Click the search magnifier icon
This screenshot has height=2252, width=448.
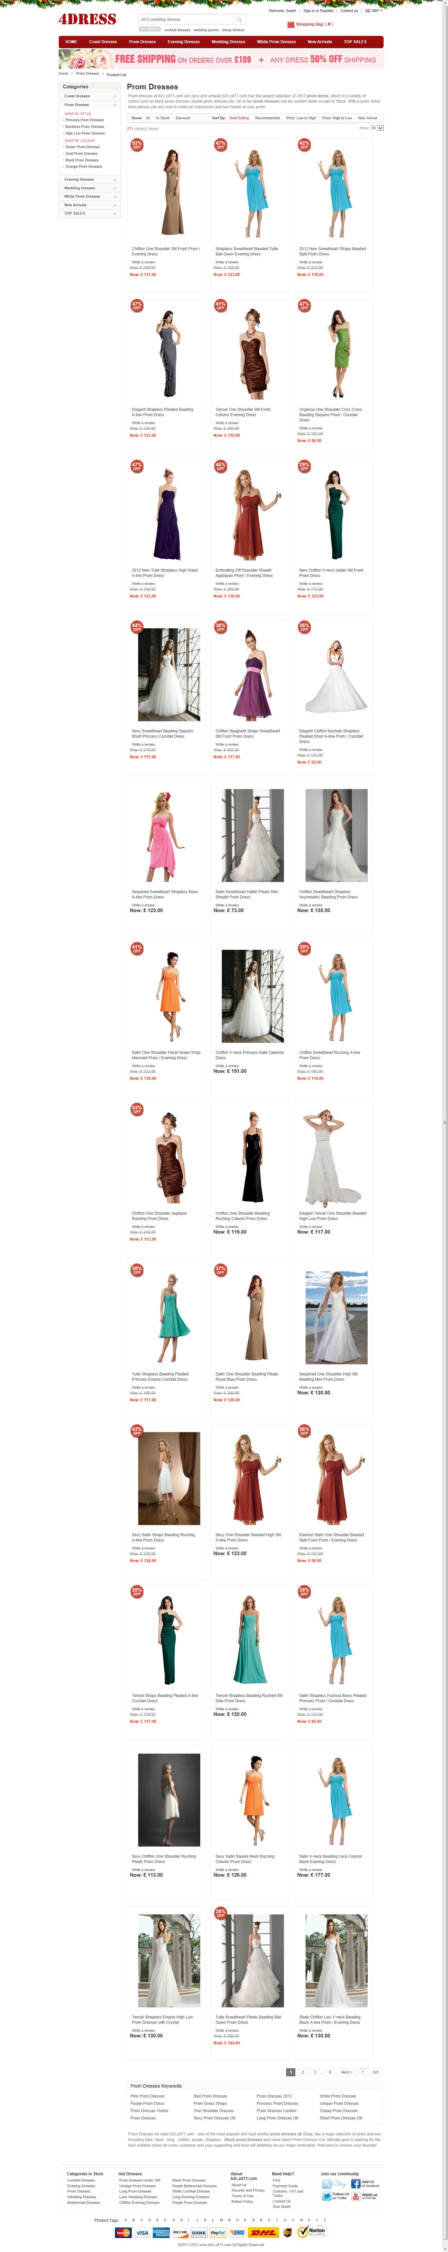(x=239, y=19)
